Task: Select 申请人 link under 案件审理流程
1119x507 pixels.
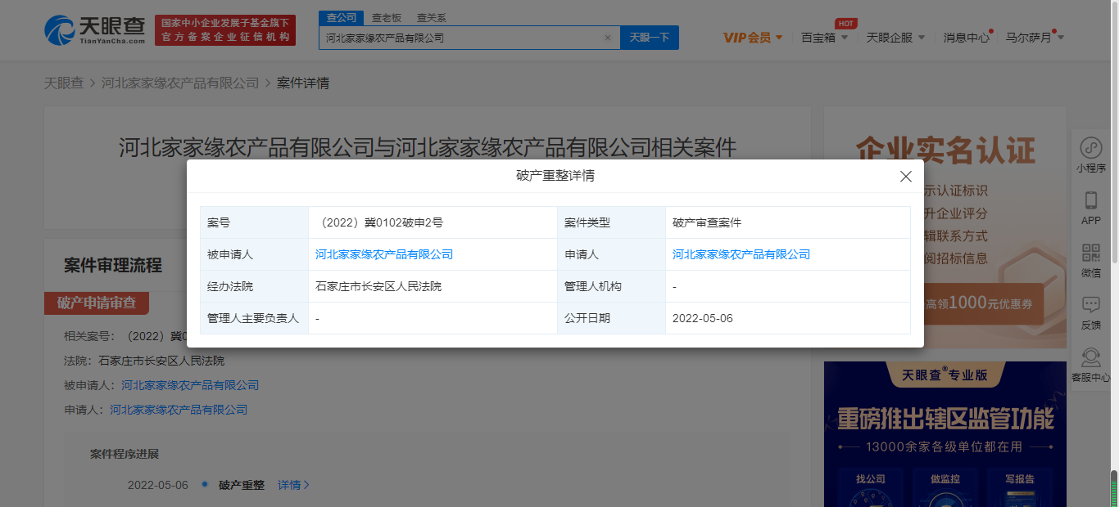Action: [179, 410]
